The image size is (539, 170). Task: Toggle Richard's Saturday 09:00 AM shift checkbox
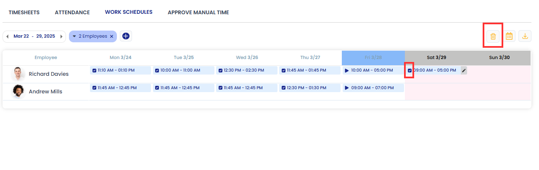[410, 70]
